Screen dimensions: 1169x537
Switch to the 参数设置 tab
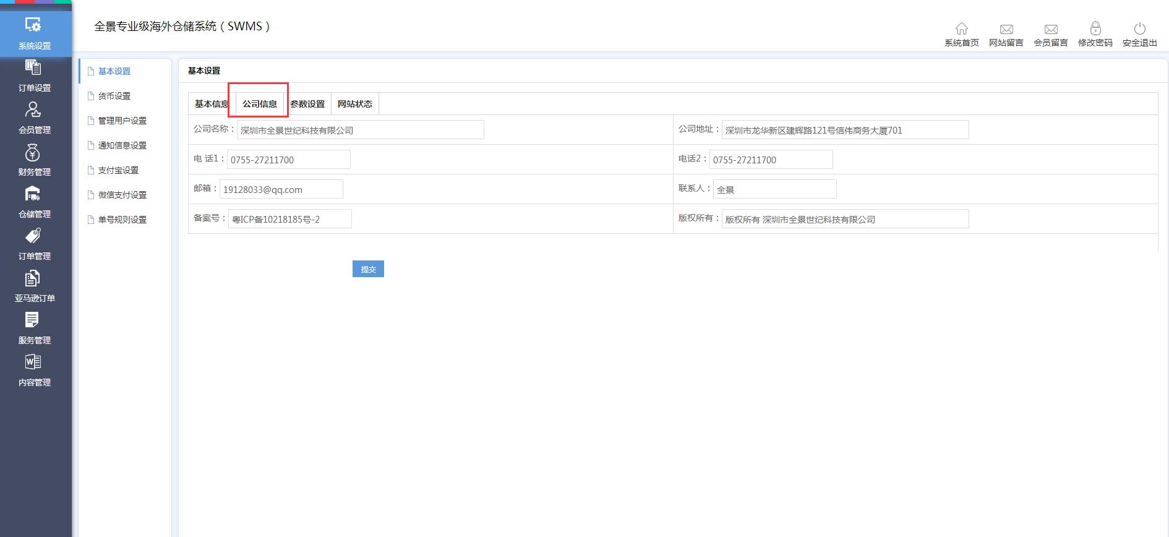307,104
